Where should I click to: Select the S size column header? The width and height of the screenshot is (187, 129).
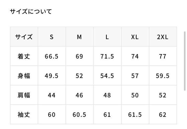click(x=52, y=37)
